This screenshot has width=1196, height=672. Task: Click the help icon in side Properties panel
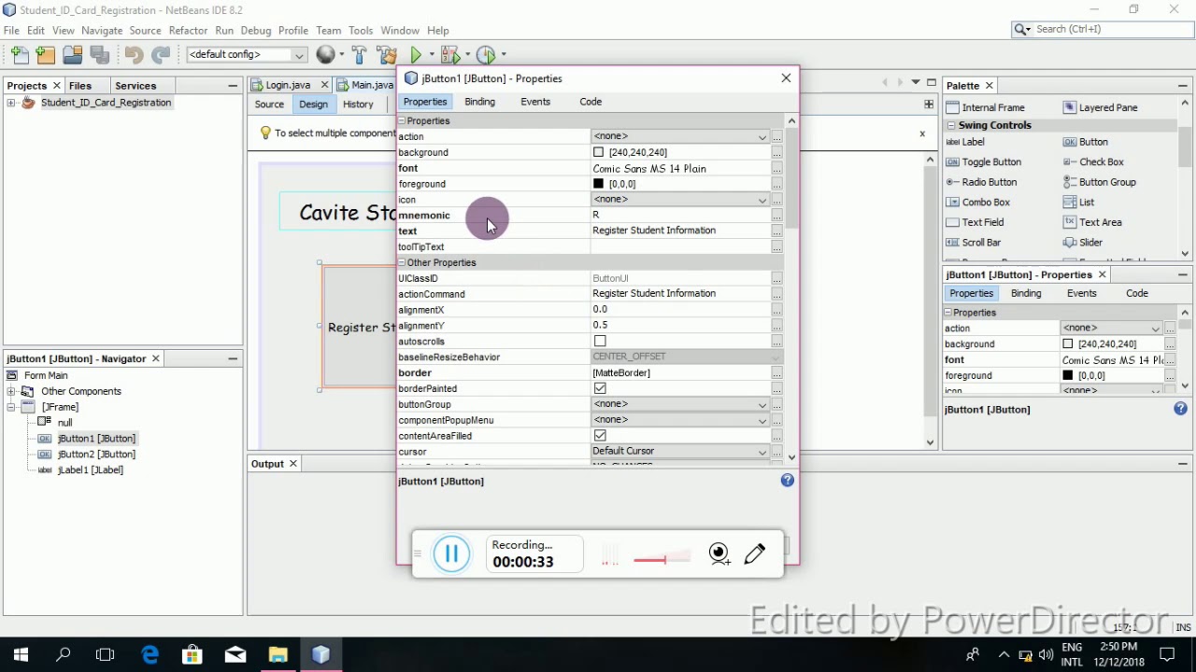click(1180, 409)
